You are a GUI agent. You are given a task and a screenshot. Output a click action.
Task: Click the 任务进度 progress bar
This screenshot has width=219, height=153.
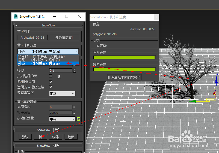coord(124,57)
